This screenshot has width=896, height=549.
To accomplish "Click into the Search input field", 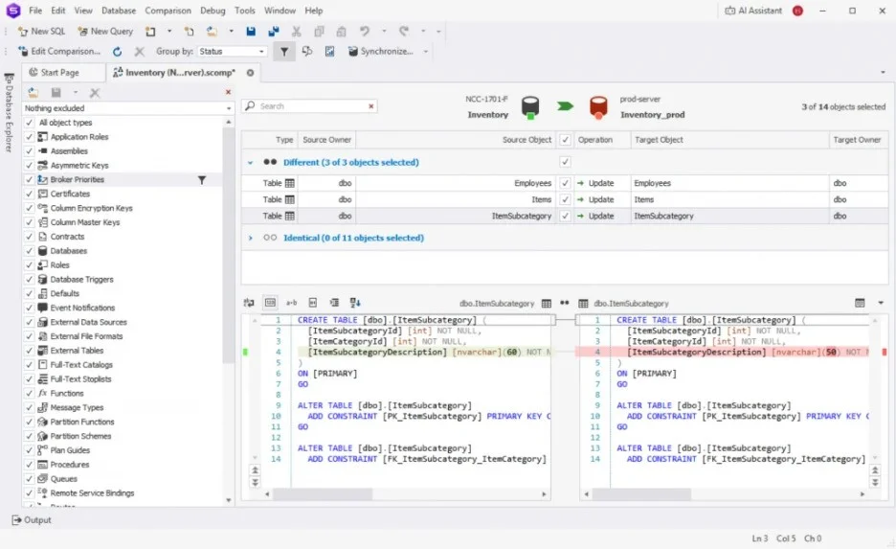I will [311, 106].
